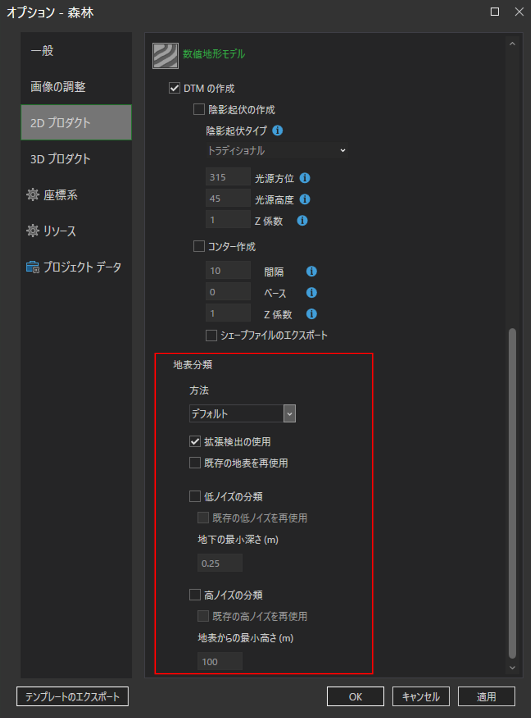Click the 数値地形モデル heading text

pos(214,54)
